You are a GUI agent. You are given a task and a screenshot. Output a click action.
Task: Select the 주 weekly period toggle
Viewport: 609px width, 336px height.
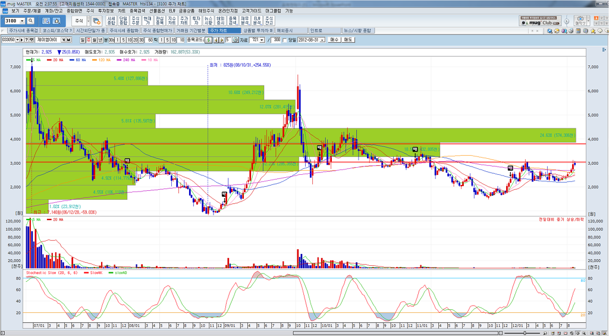tap(89, 40)
